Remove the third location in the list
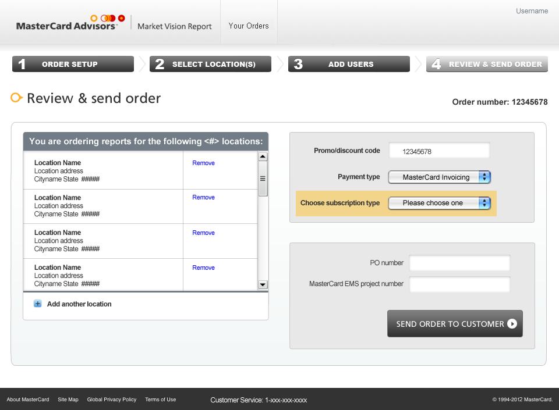 [203, 233]
